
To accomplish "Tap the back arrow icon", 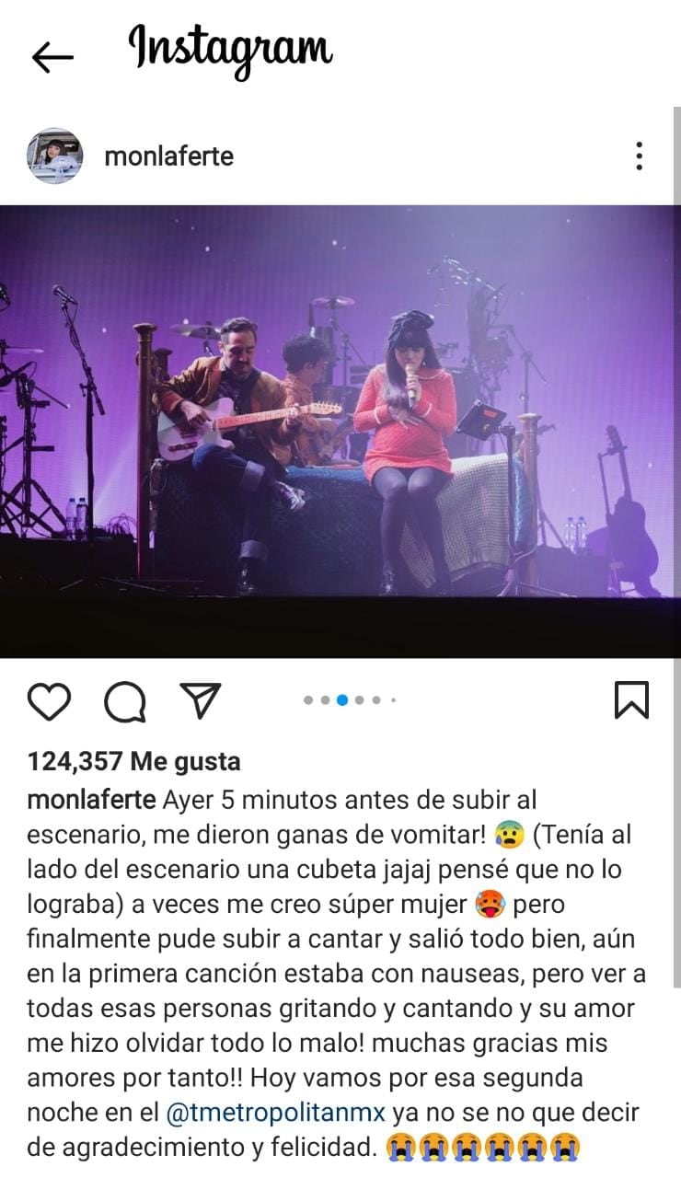I will pyautogui.click(x=52, y=57).
